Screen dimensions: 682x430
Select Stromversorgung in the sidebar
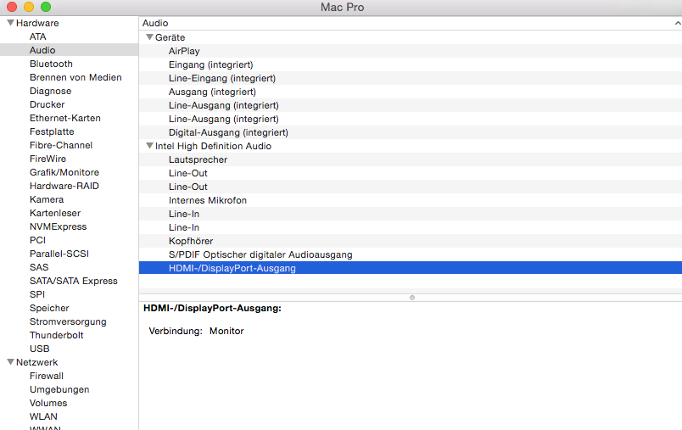[x=68, y=321]
